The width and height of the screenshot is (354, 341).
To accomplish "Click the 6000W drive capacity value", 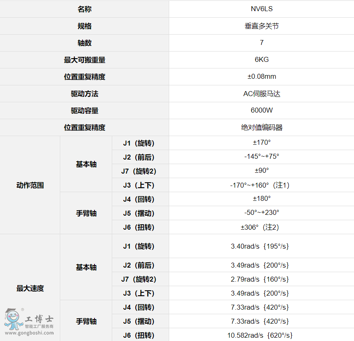I will pos(262,111).
